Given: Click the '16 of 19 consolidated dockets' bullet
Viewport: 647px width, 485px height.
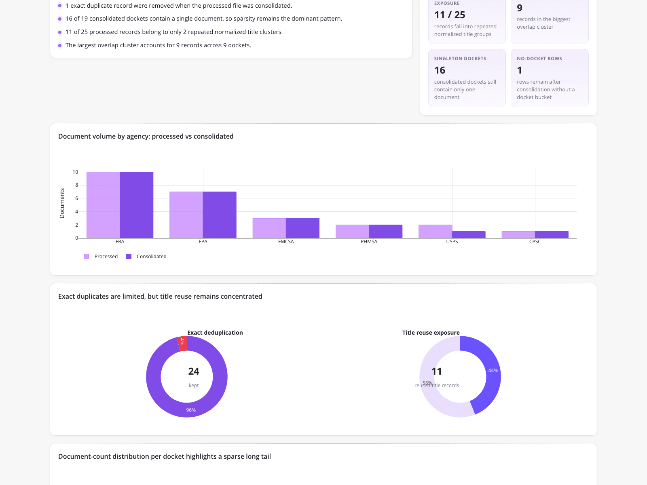Looking at the screenshot, I should [x=204, y=19].
